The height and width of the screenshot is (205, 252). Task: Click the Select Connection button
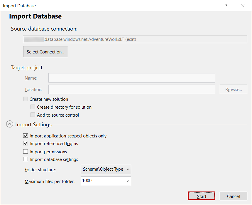pyautogui.click(x=45, y=52)
